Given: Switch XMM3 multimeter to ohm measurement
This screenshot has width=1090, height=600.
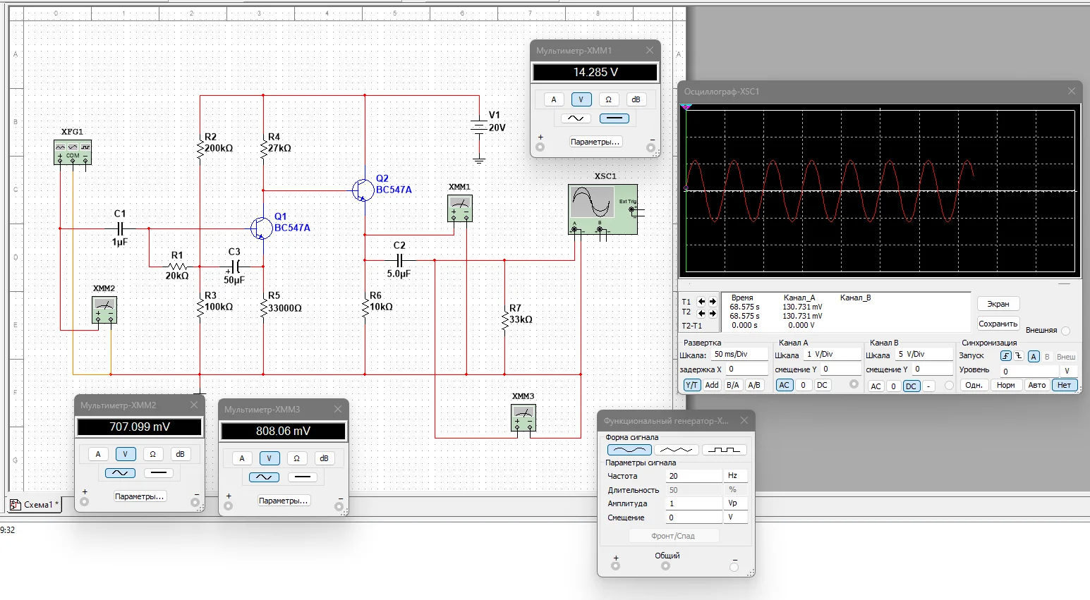Looking at the screenshot, I should [297, 458].
